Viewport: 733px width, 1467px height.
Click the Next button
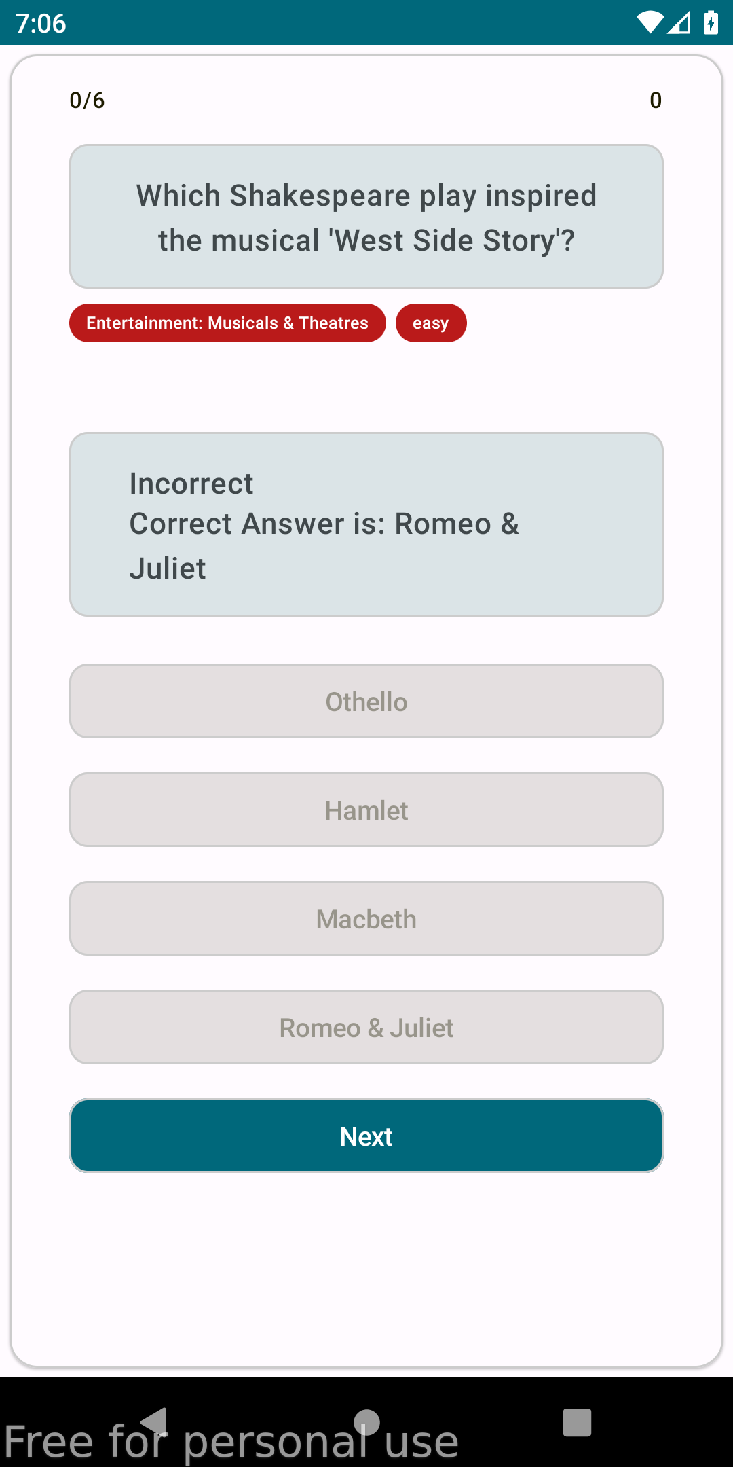pyautogui.click(x=366, y=1136)
